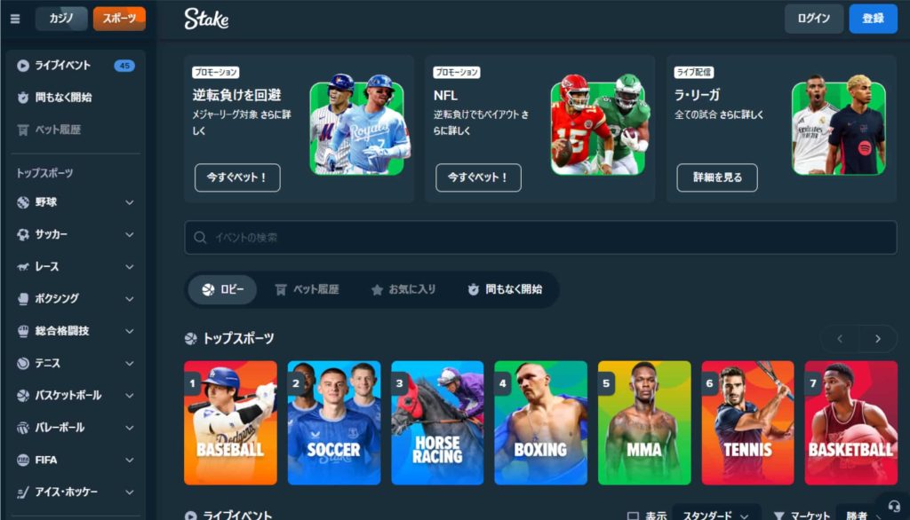Open the live support headset icon
Viewport: 910px width, 520px height.
(x=894, y=507)
